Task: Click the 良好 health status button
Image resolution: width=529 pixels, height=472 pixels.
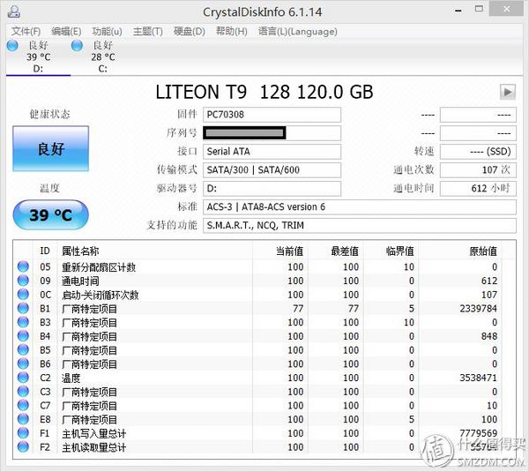Action: click(x=50, y=149)
